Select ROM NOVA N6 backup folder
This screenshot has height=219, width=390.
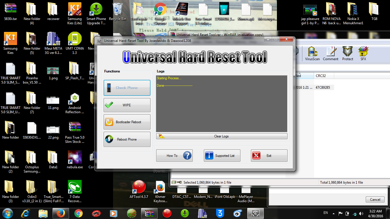[x=332, y=13]
